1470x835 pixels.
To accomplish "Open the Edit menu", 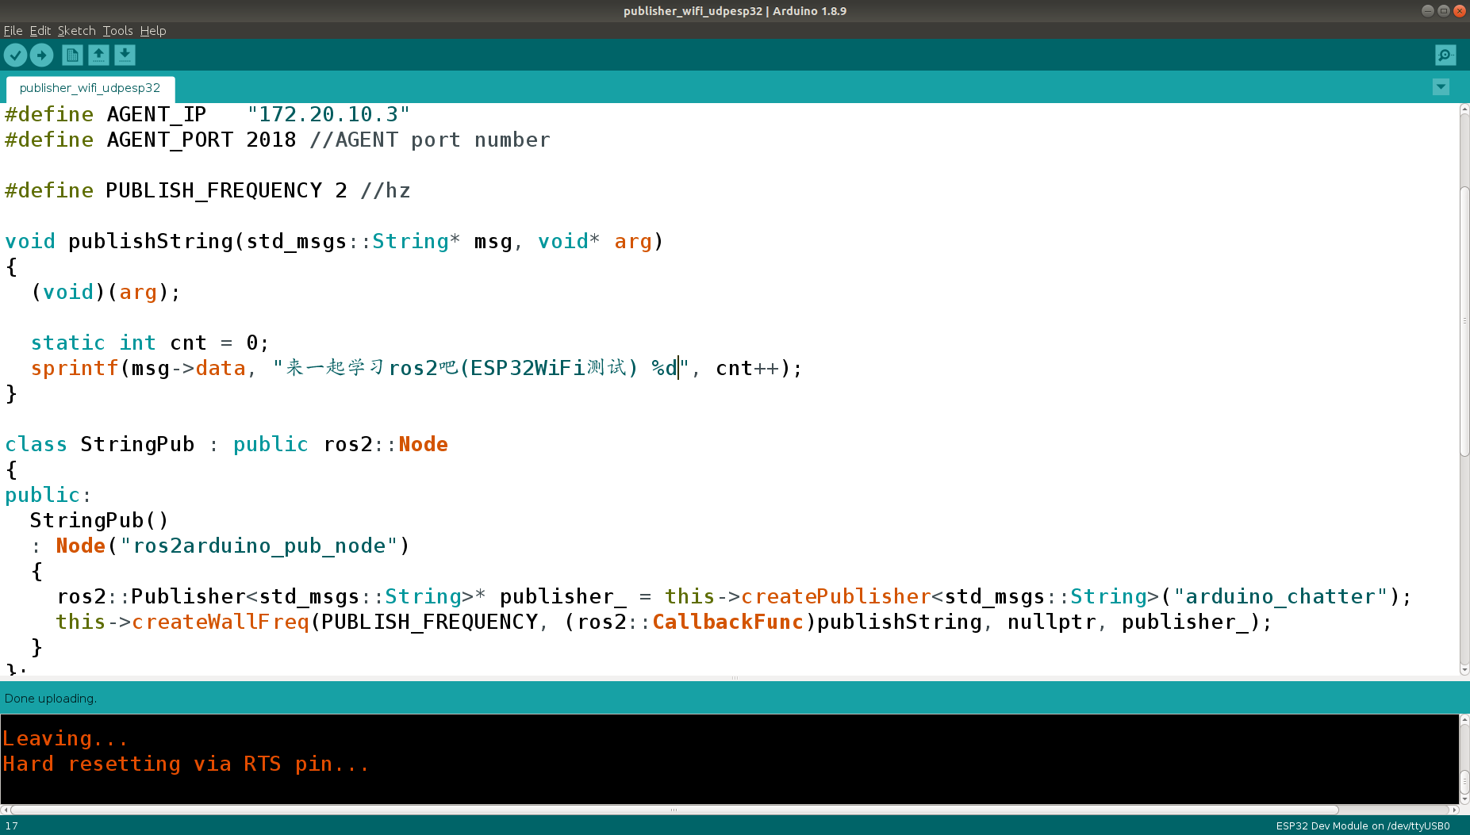I will click(x=40, y=31).
